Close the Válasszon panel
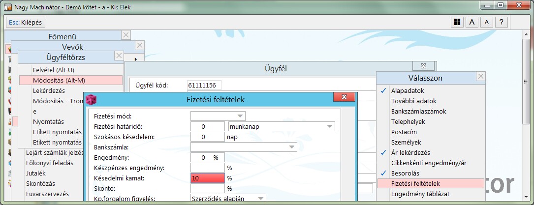 480,77
